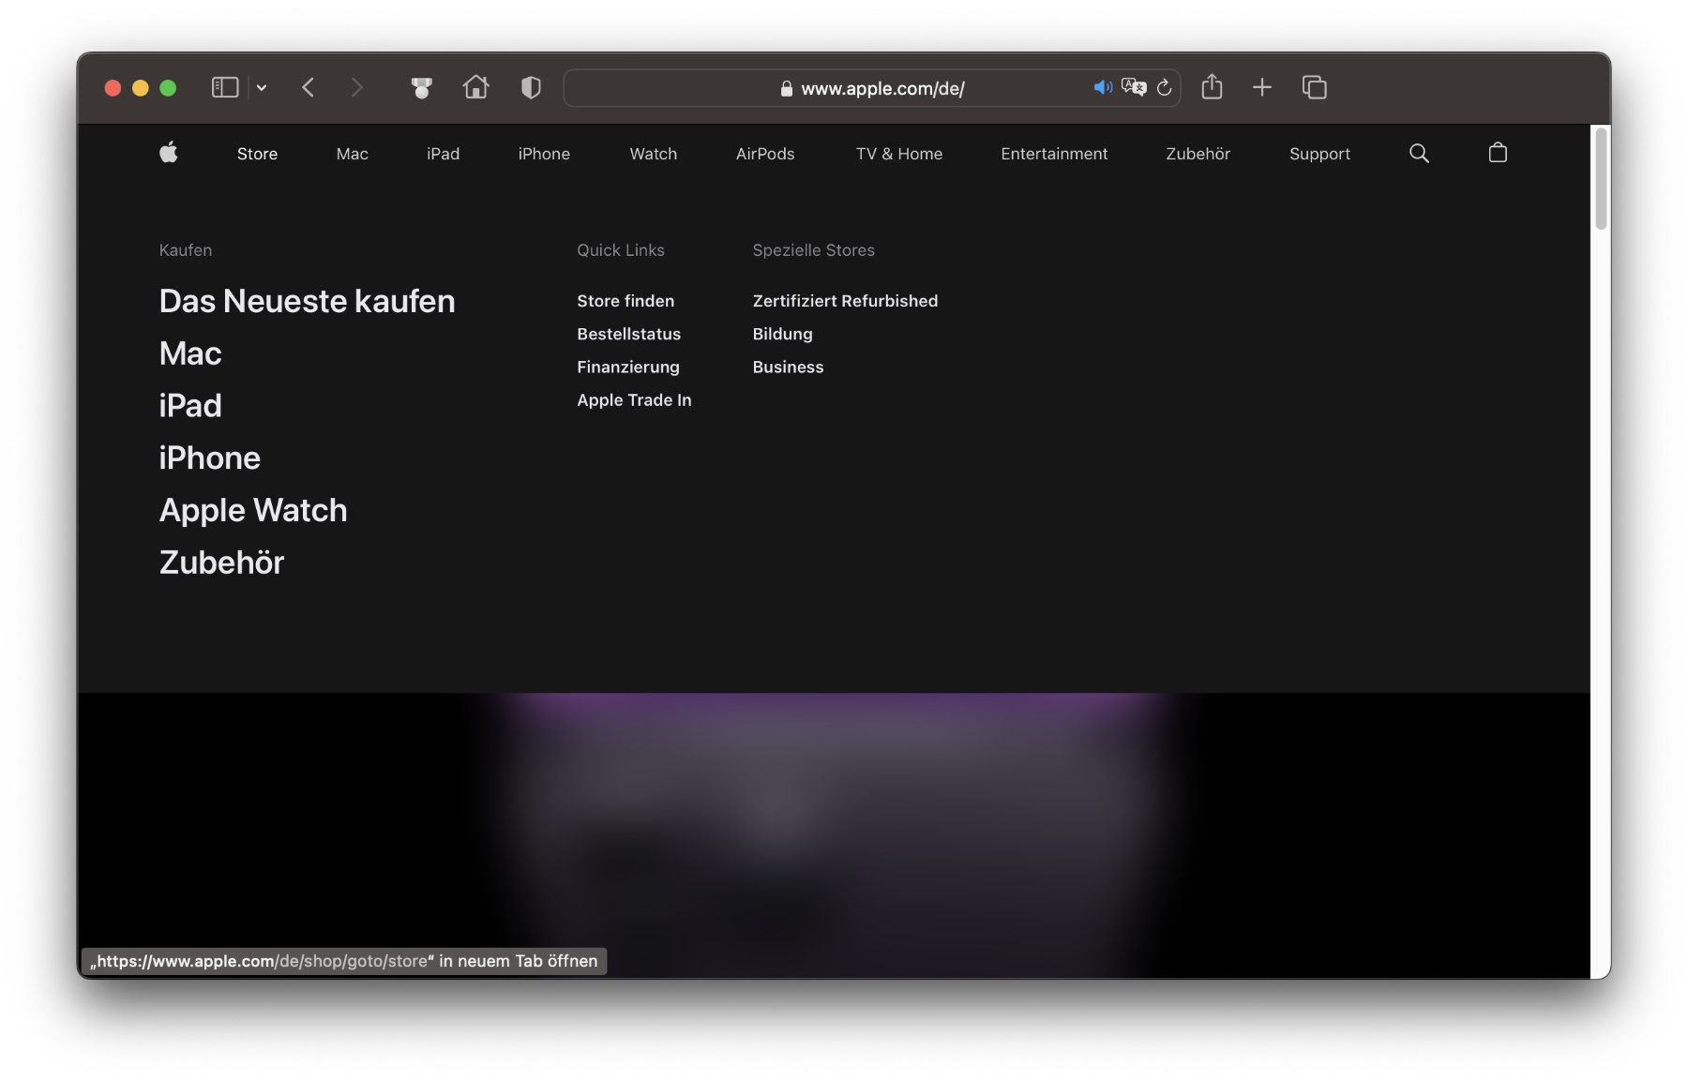Screen dimensions: 1688x1081
Task: Click the large iPhone link under Kaufen
Action: [x=210, y=458]
